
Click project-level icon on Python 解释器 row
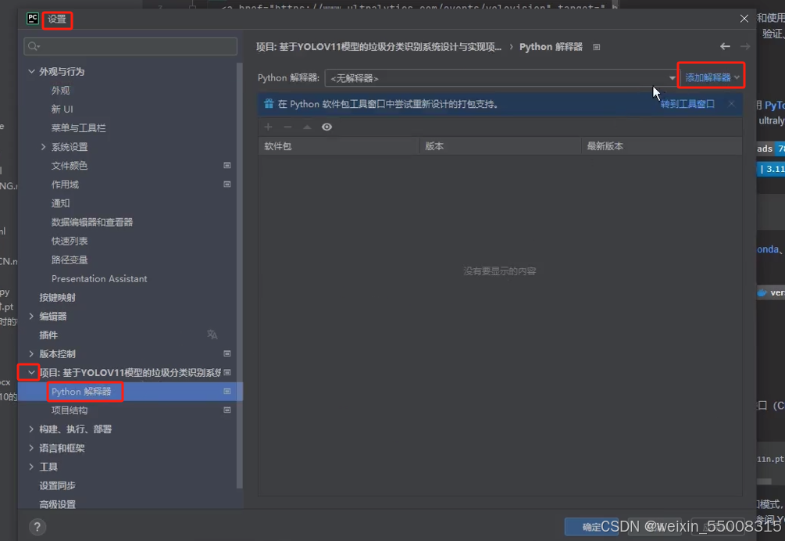[227, 391]
